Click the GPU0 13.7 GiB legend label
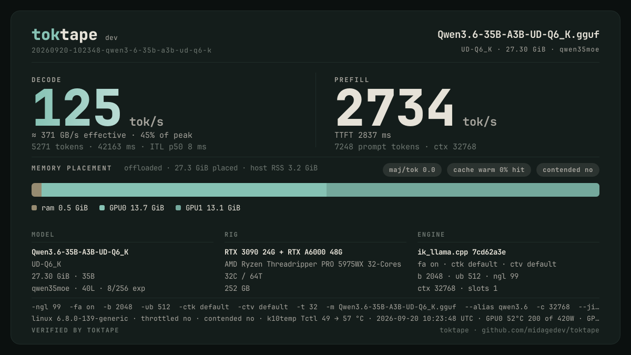The height and width of the screenshot is (355, 631). pos(137,208)
